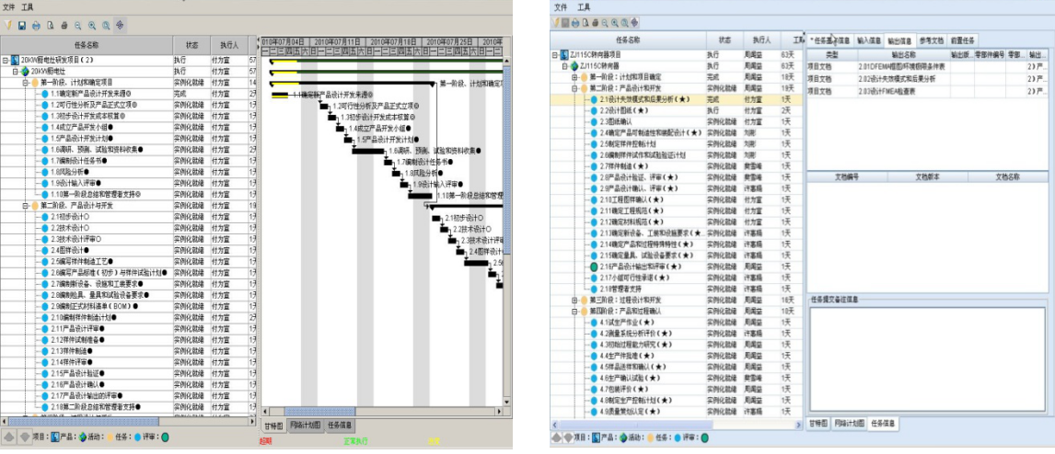Collapse the 20KW厨电灶 product node
Screen dimensions: 1055x454
(x=16, y=71)
